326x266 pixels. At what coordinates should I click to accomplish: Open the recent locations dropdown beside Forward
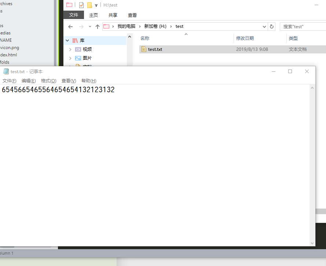(x=90, y=26)
